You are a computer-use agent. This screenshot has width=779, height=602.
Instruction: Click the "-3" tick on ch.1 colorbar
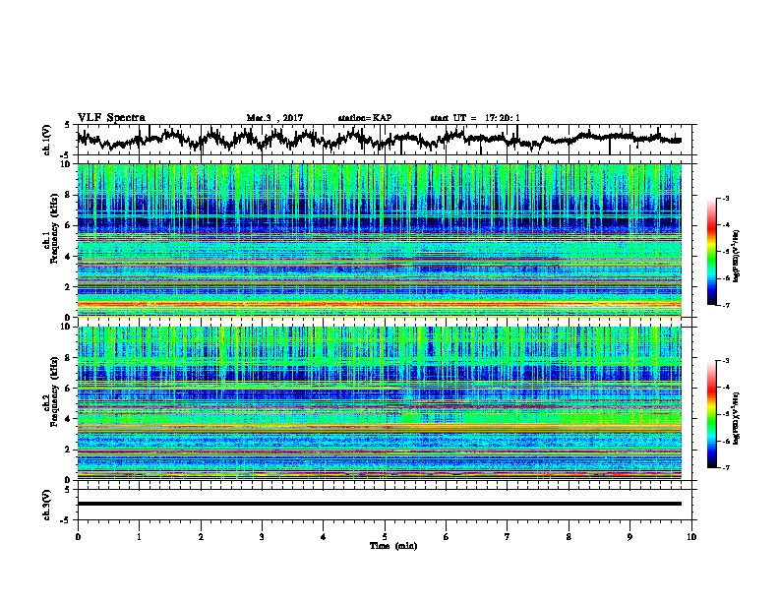click(x=725, y=198)
